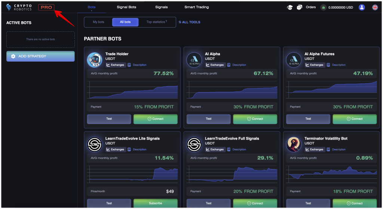This screenshot has height=209, width=383.
Task: Open the PRO badge
Action: click(x=46, y=7)
